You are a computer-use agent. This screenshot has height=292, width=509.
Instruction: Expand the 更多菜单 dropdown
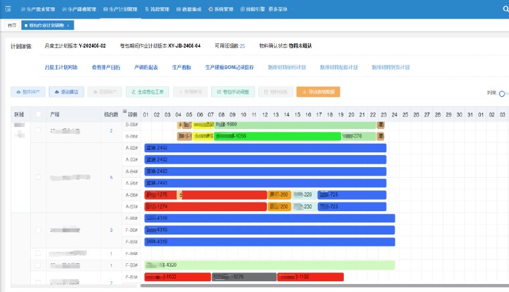coord(278,9)
